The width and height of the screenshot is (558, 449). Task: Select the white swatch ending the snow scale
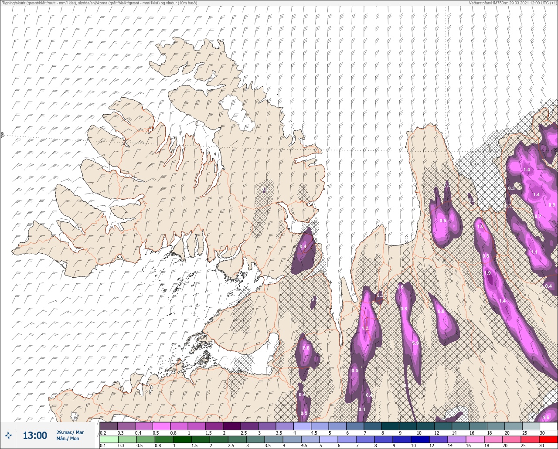click(x=548, y=426)
